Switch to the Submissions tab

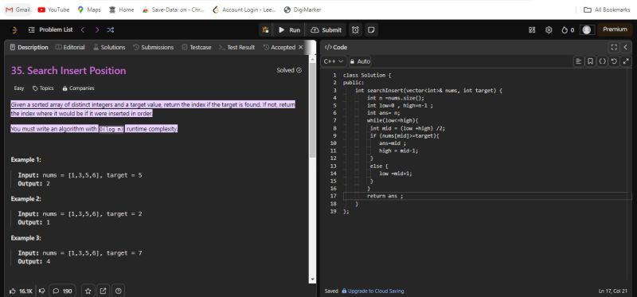153,47
